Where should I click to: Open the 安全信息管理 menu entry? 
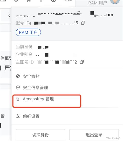pyautogui.click(x=35, y=88)
